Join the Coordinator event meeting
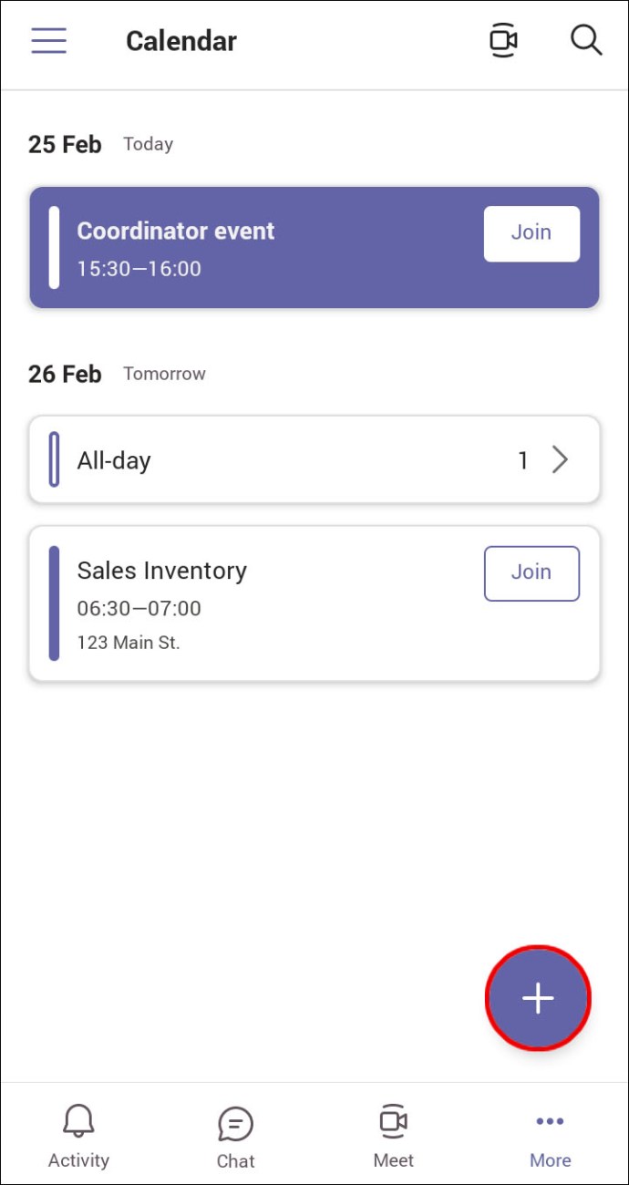Image resolution: width=629 pixels, height=1185 pixels. [531, 233]
